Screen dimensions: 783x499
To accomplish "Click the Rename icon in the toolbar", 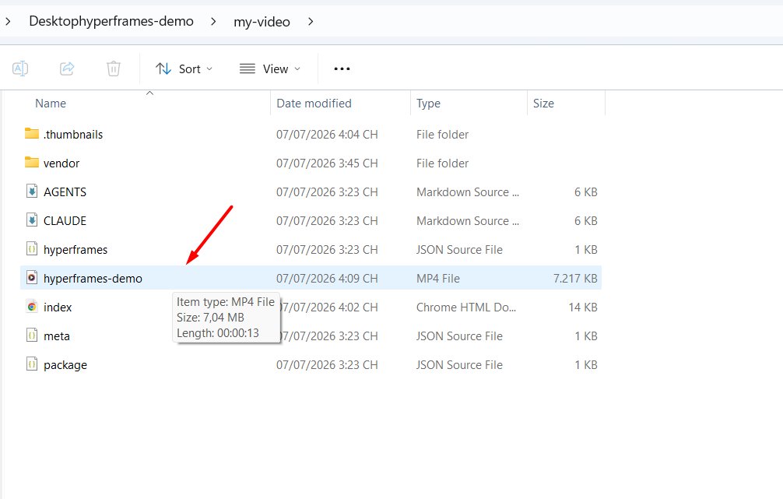I will [20, 69].
